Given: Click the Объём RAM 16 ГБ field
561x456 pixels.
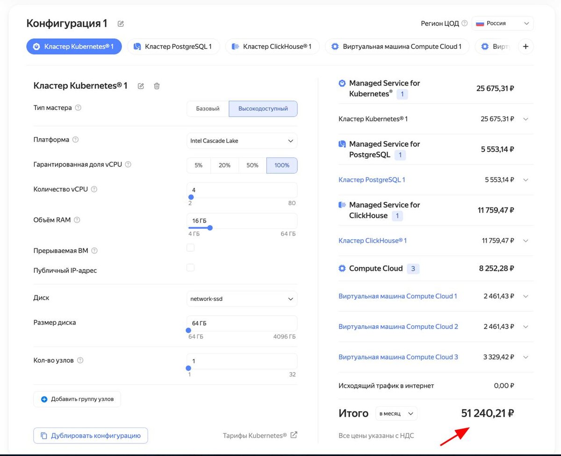Looking at the screenshot, I should (242, 221).
